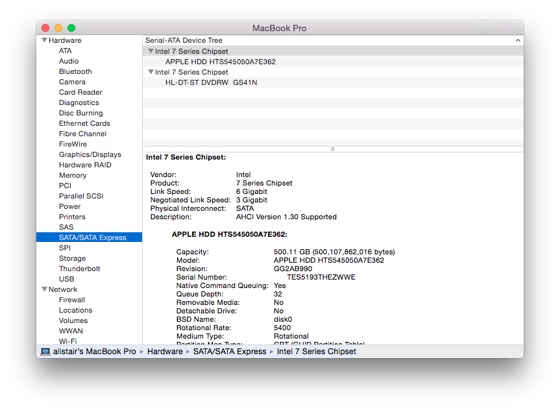Viewport: 560px width, 410px height.
Task: Click the serial number TES5193THEZWWE
Action: click(x=321, y=277)
